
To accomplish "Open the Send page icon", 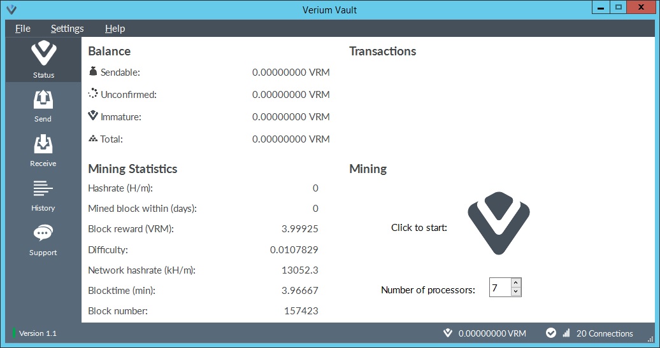I will click(x=43, y=101).
